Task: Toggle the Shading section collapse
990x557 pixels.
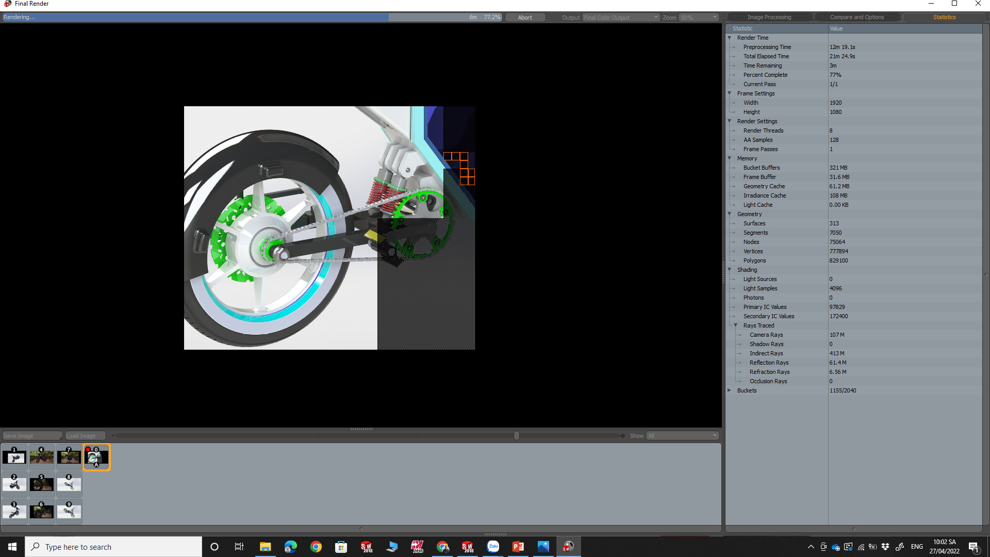Action: click(731, 269)
